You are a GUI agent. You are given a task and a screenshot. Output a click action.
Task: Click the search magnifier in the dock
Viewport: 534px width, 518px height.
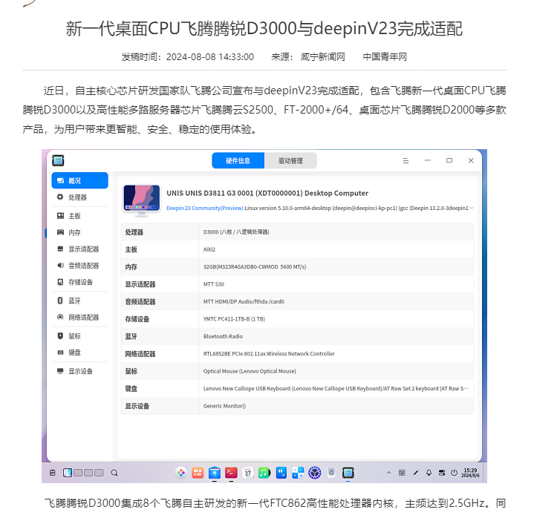pos(114,473)
